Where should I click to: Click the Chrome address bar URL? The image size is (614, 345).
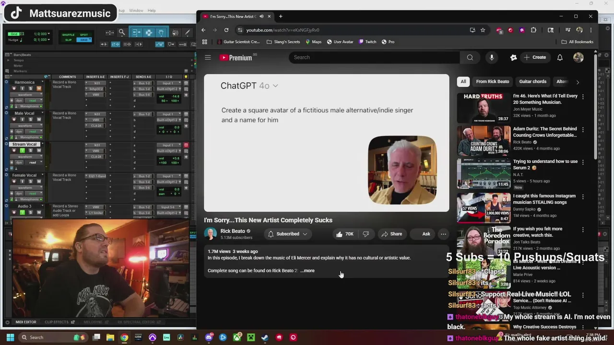283,30
